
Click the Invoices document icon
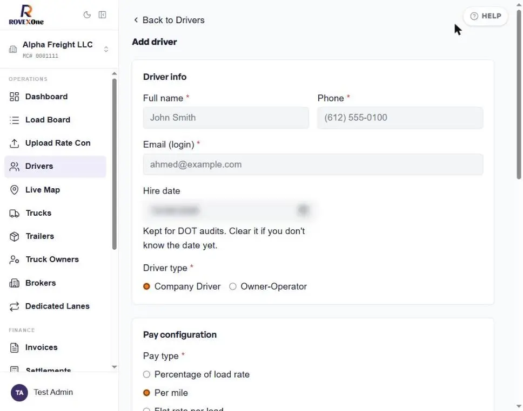(15, 347)
